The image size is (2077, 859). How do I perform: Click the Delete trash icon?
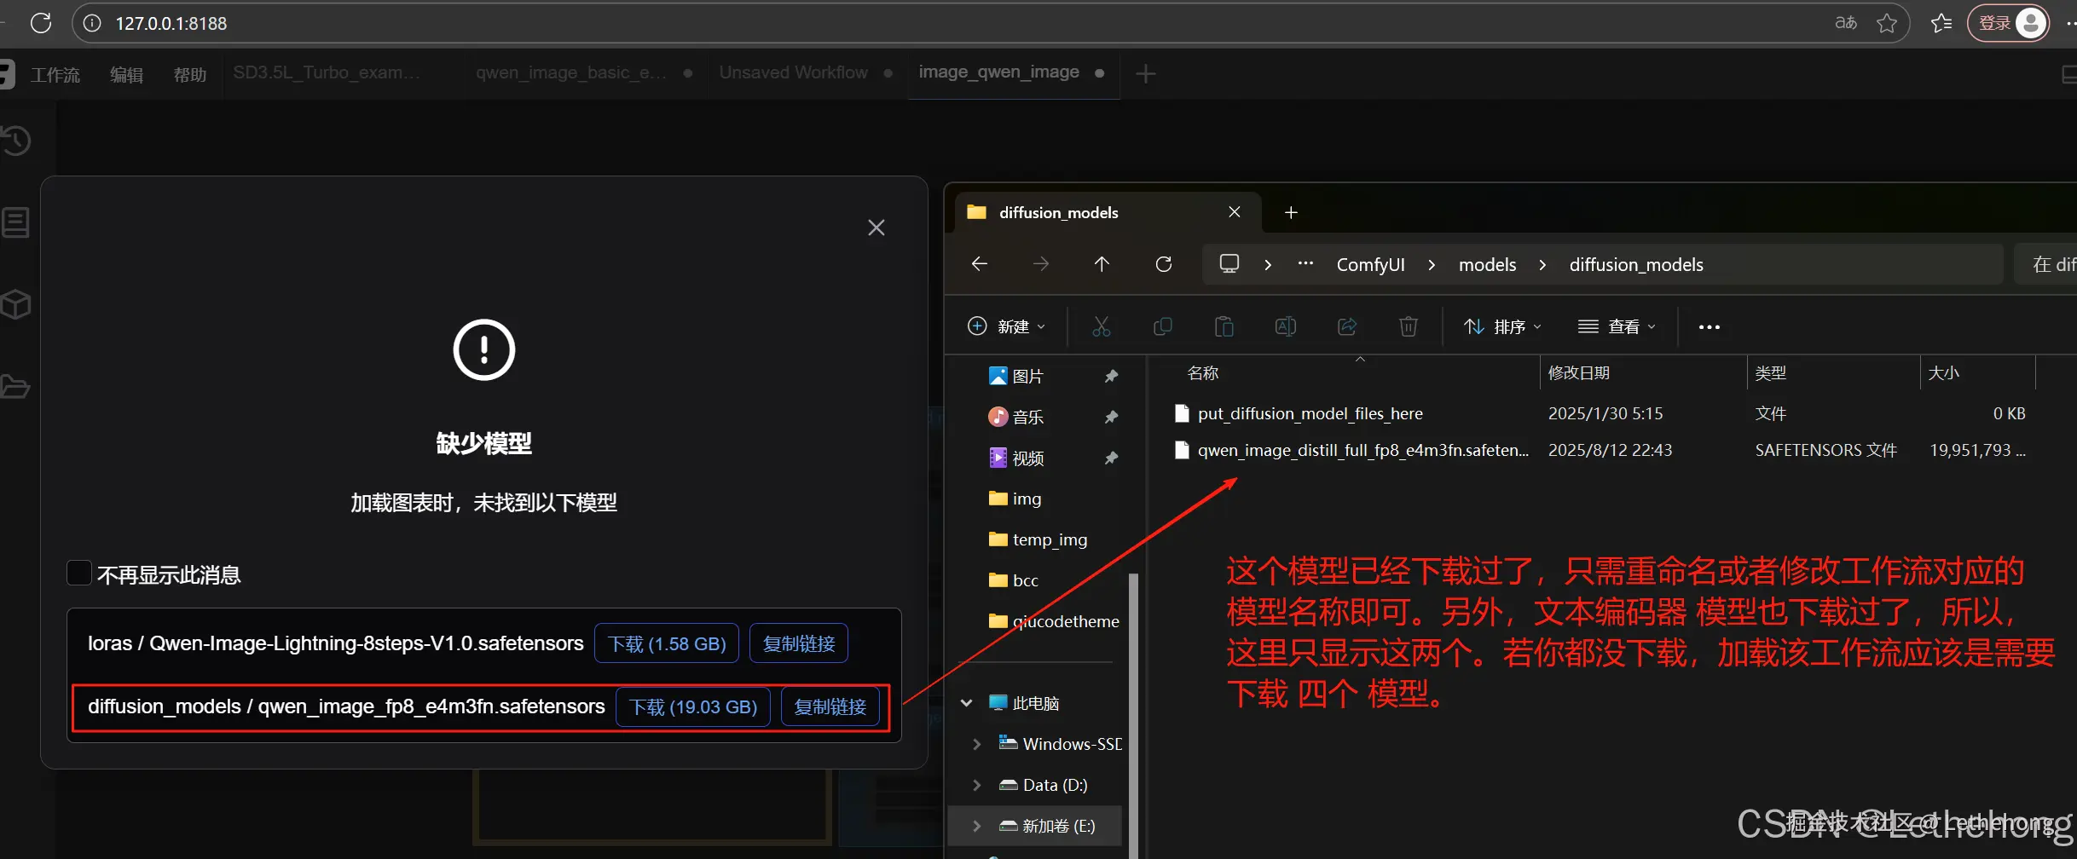click(1409, 326)
